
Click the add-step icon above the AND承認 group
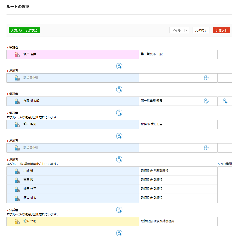pyautogui.click(x=119, y=160)
